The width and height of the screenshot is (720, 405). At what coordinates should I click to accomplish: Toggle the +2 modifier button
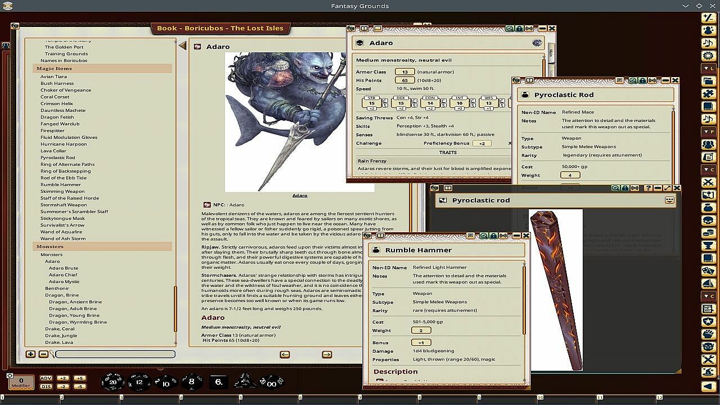63,379
